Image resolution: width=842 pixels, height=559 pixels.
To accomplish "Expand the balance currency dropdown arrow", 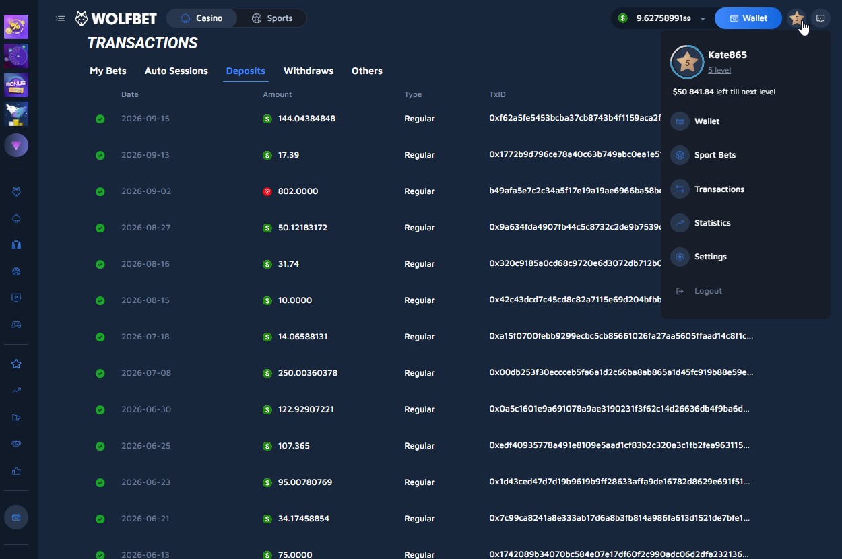I will click(x=703, y=19).
